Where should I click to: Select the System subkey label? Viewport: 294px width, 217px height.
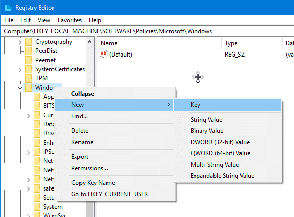pyautogui.click(x=53, y=207)
